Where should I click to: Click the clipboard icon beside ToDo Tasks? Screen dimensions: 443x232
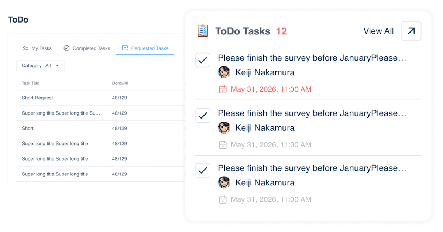[x=203, y=31]
